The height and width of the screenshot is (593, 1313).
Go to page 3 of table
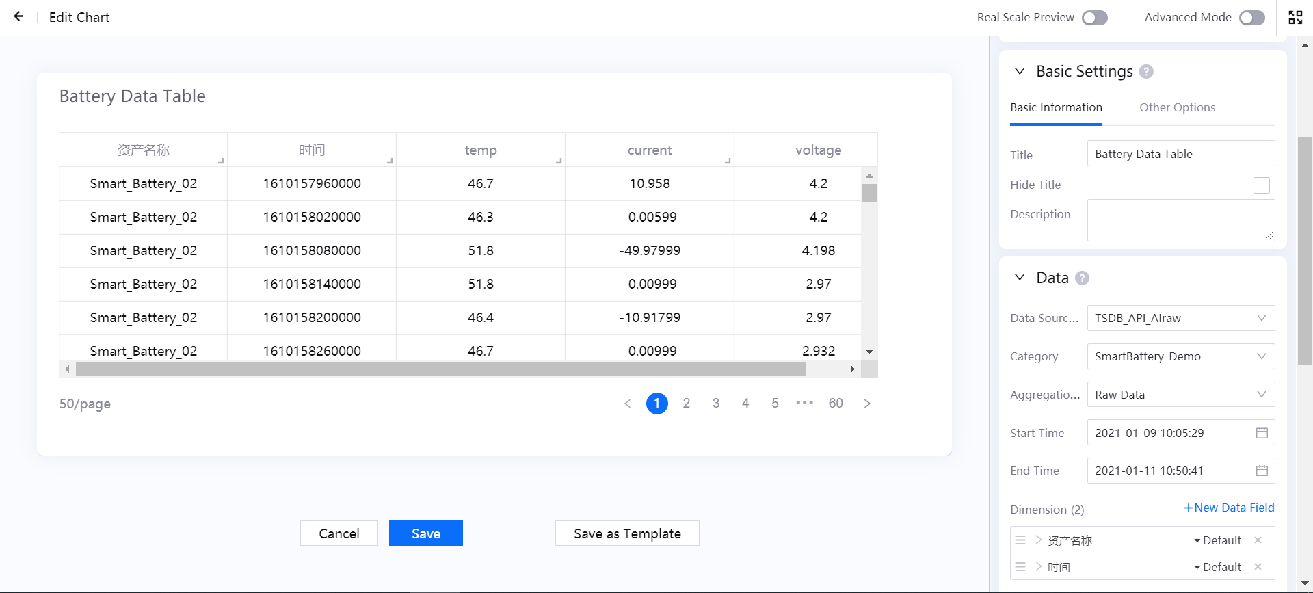(x=716, y=404)
